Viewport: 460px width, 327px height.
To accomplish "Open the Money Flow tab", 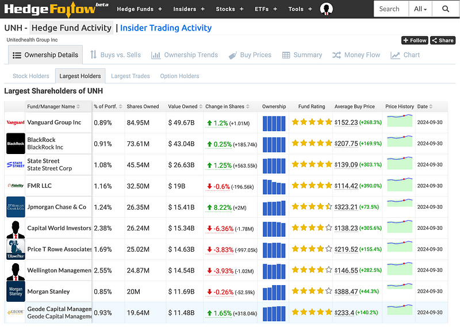I will coord(356,55).
